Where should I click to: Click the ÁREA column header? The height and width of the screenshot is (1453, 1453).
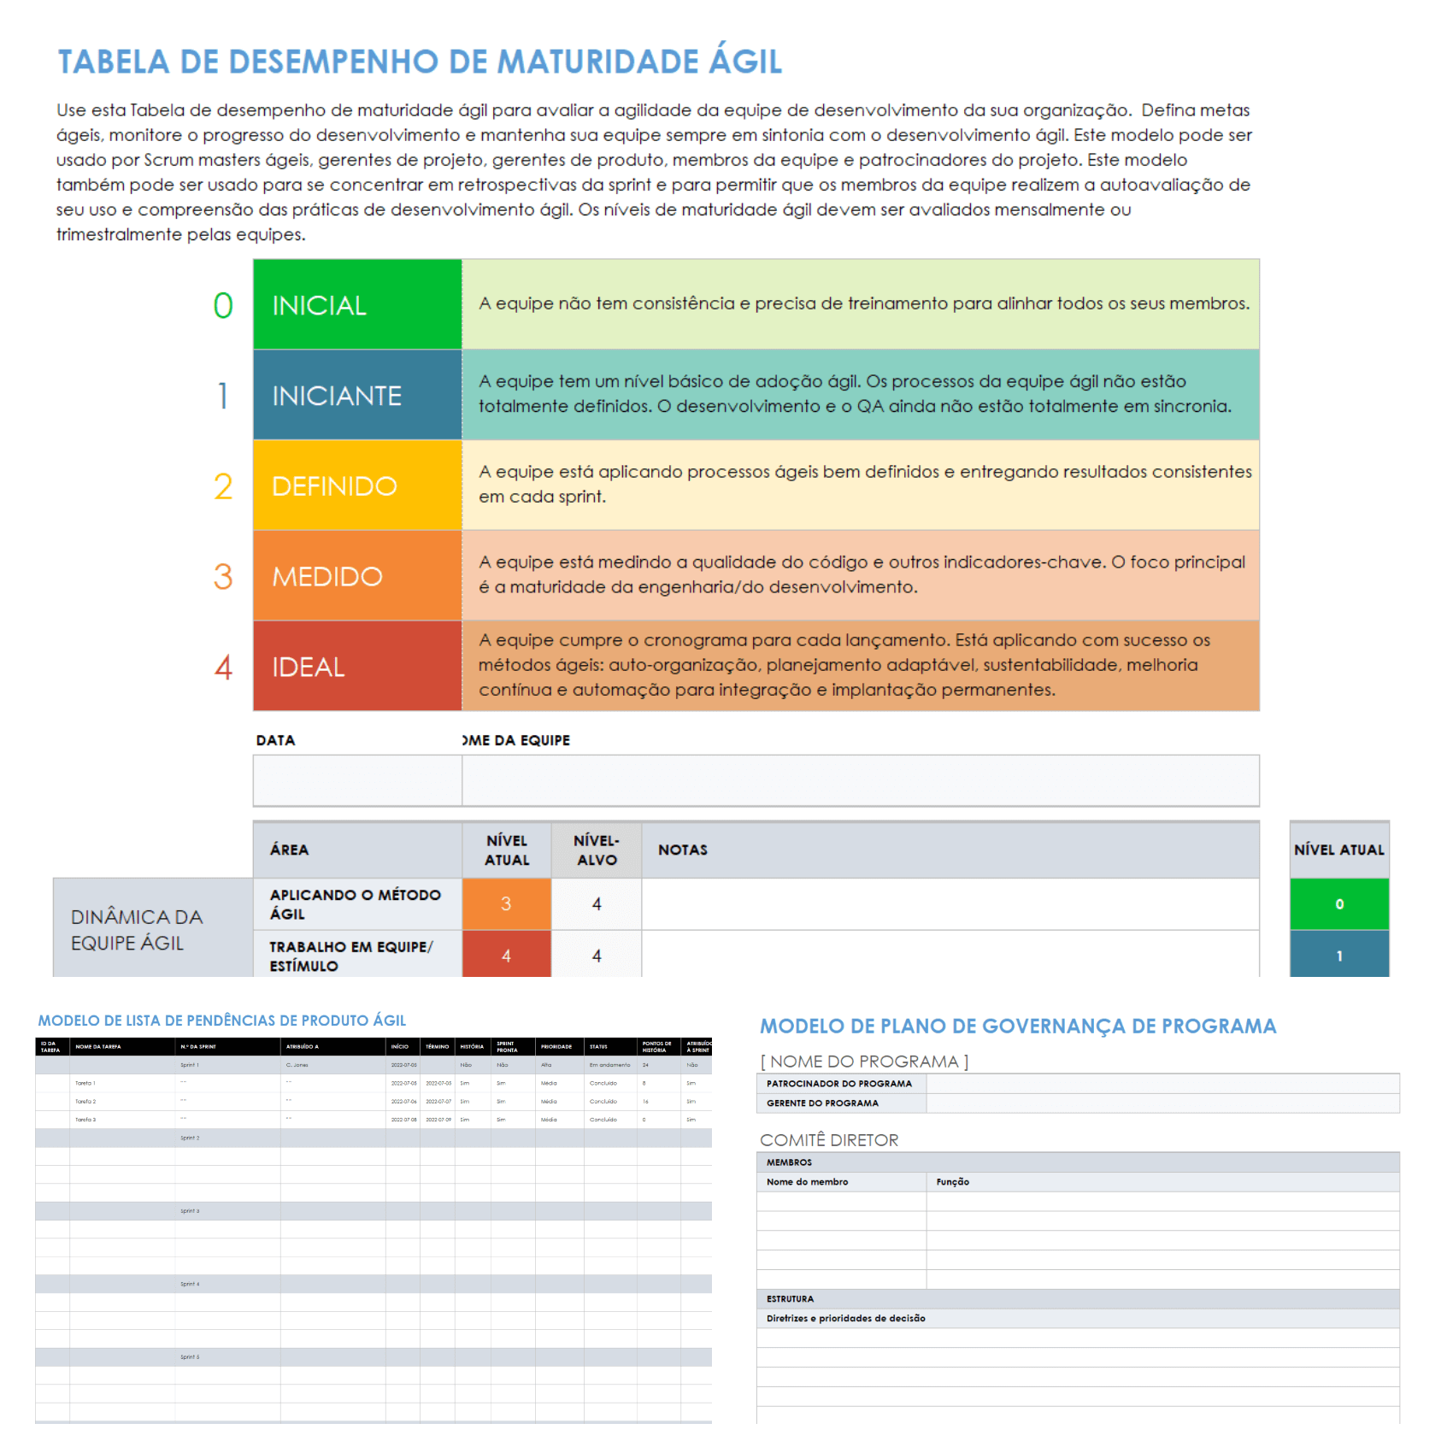(x=357, y=850)
